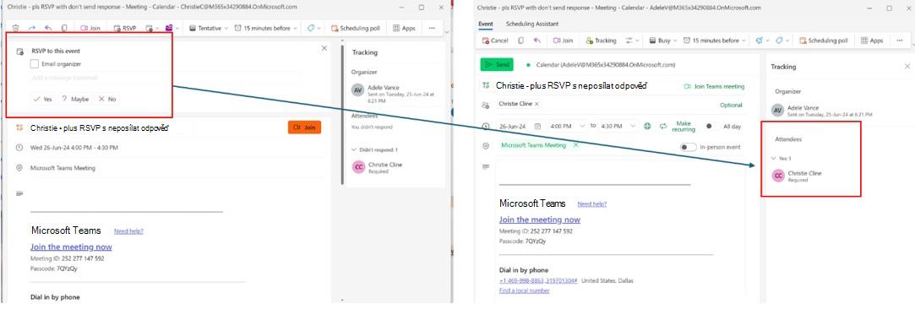Open Tentative show-as dropdown

(x=209, y=27)
